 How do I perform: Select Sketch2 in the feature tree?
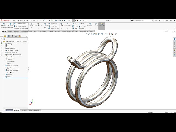tap(12, 72)
